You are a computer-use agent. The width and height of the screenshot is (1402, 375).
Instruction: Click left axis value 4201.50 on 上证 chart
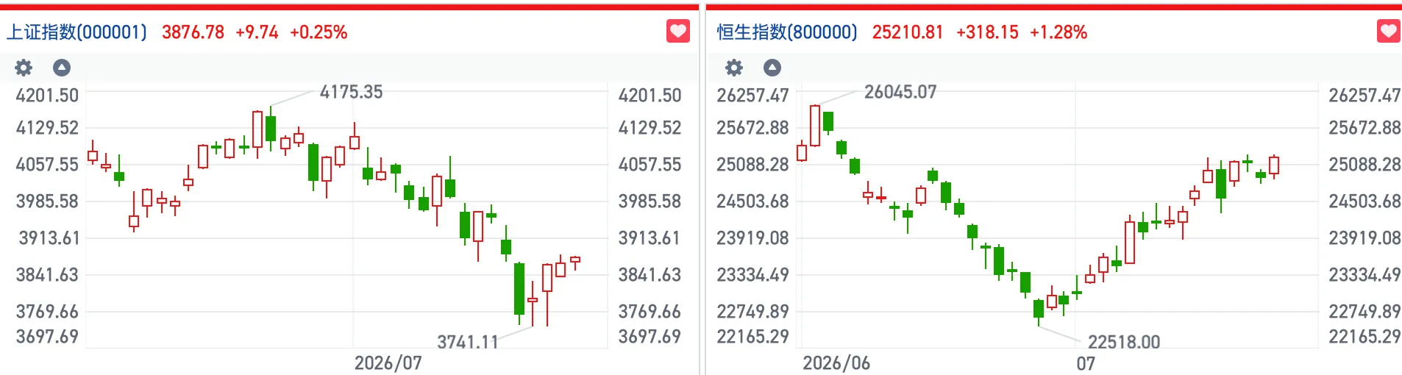(x=47, y=96)
